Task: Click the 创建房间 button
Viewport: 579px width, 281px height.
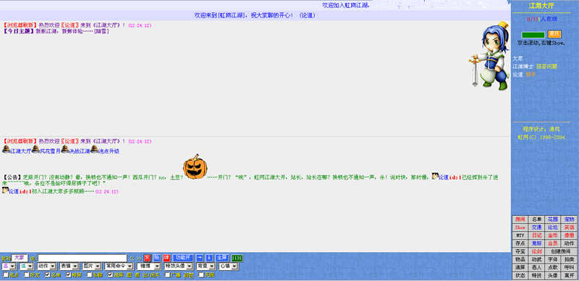Action: tap(561, 251)
